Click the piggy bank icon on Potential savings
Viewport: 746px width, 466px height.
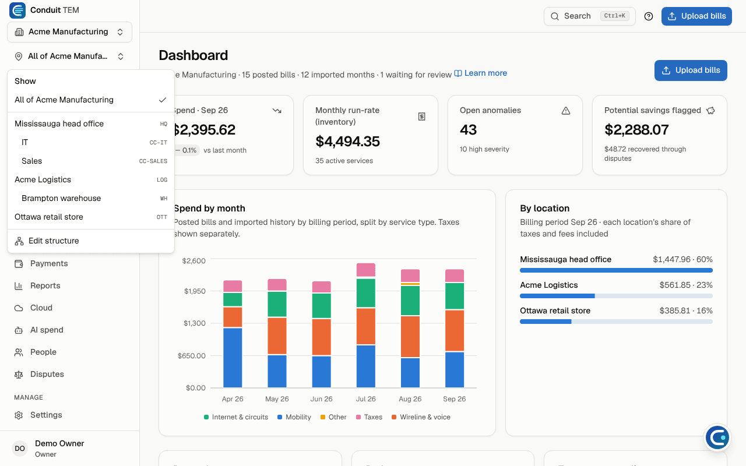[710, 110]
